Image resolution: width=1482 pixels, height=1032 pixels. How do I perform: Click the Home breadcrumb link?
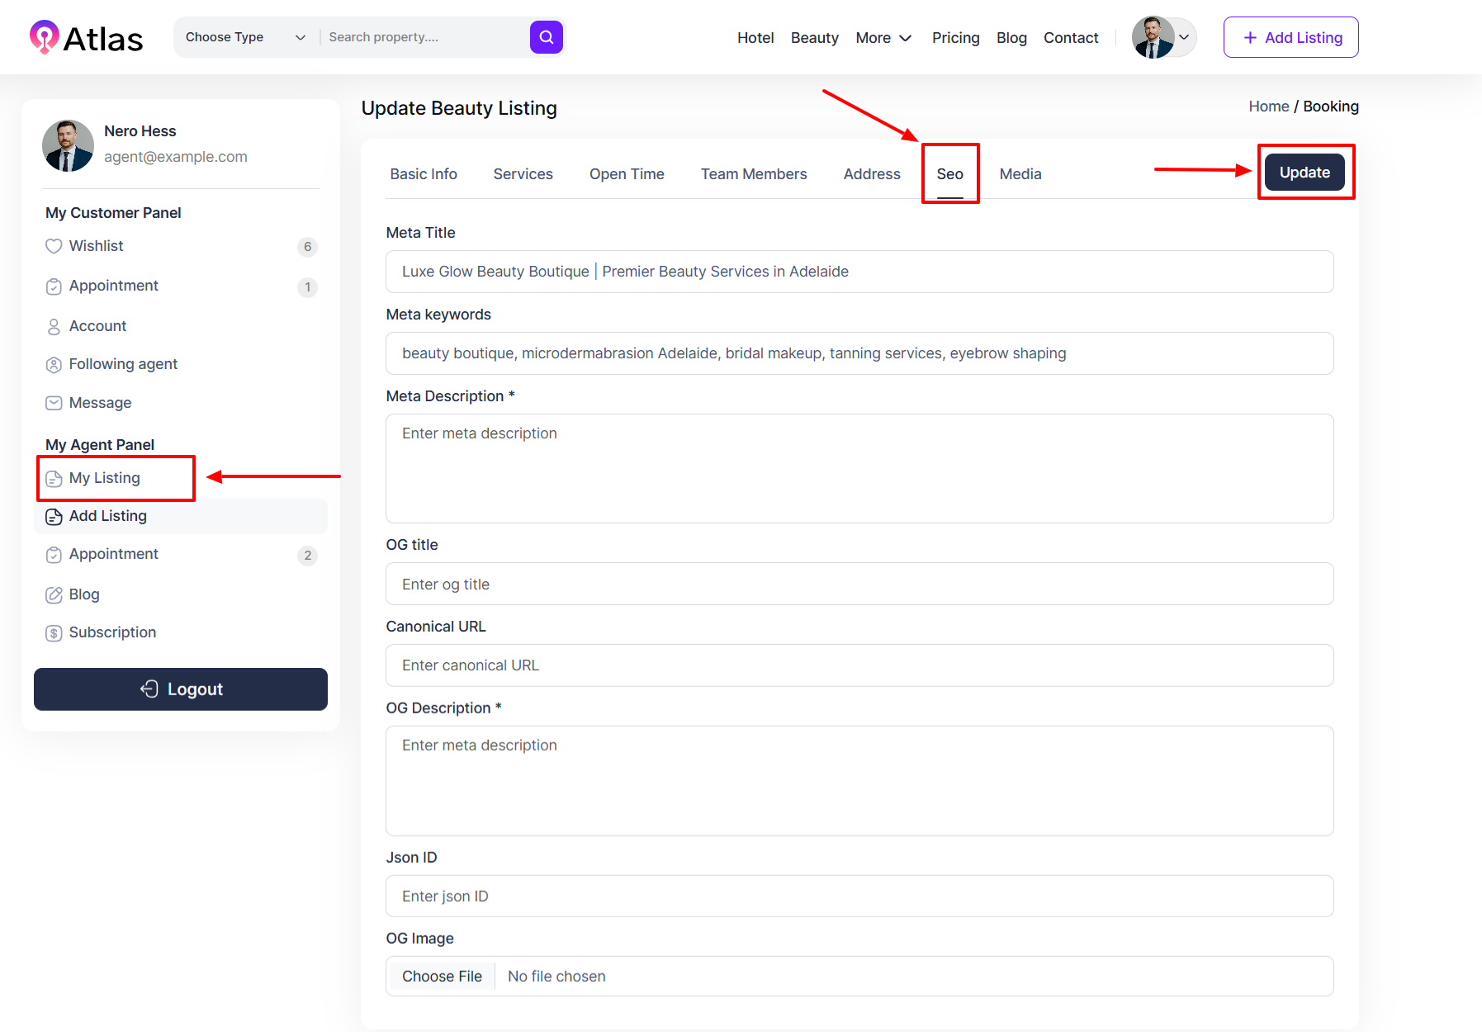1268,107
